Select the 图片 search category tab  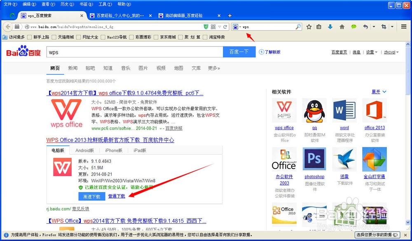tap(143, 68)
